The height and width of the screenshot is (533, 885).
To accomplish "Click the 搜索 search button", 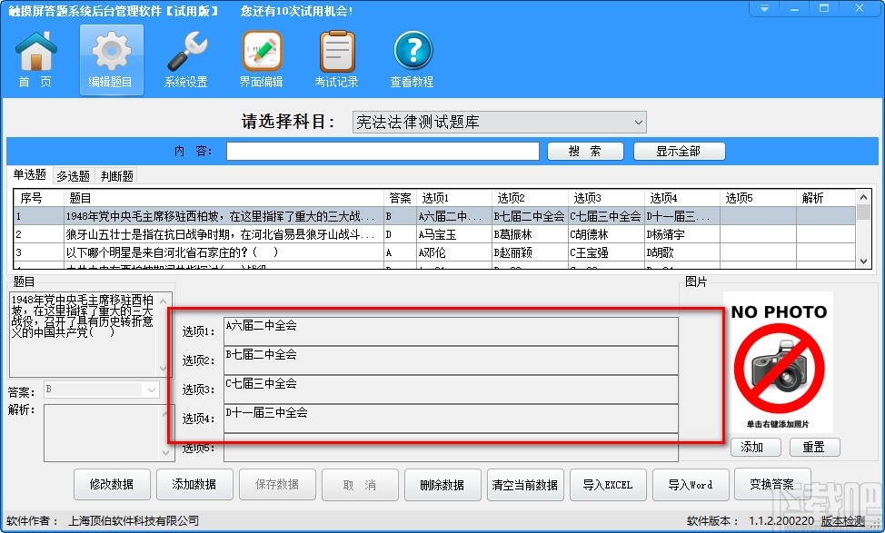I will (x=585, y=151).
